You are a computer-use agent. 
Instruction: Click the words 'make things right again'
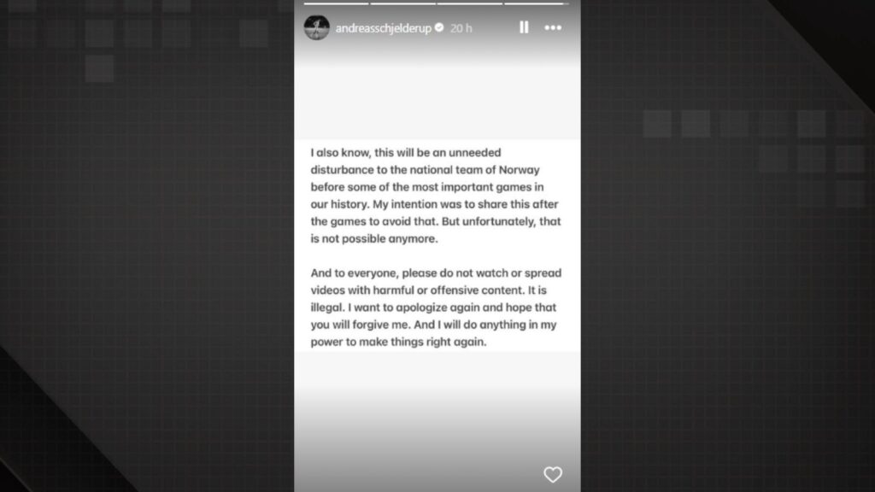[433, 342]
